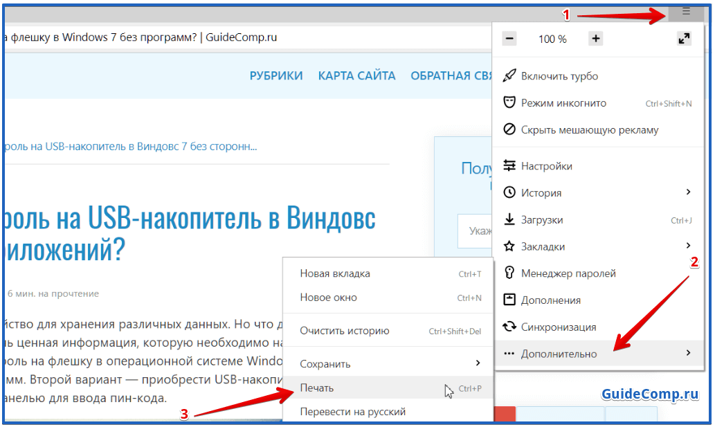Click the USB-накопитель breadcrumb link

point(131,147)
